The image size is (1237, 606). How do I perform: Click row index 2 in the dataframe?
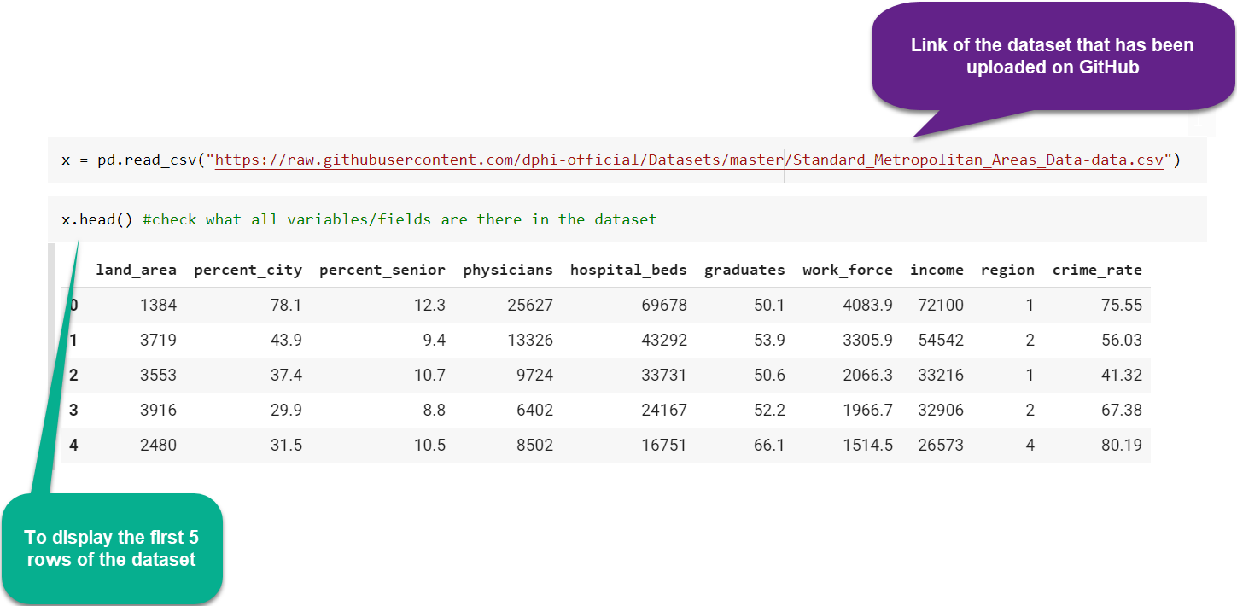73,375
